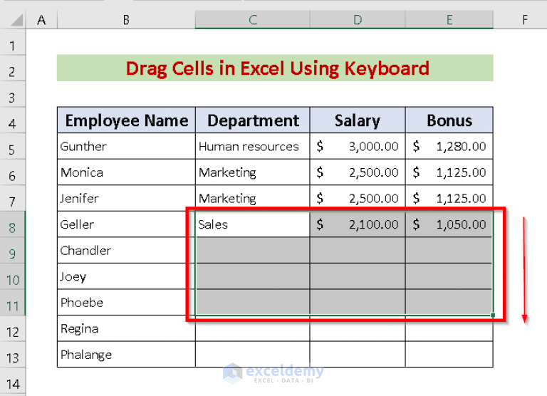This screenshot has height=396, width=547.
Task: Click the 'Employee Name' header cell
Action: (126, 120)
